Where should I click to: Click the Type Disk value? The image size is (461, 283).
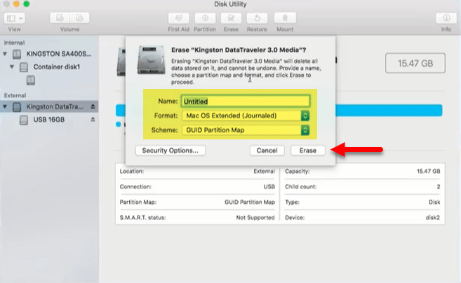click(434, 202)
